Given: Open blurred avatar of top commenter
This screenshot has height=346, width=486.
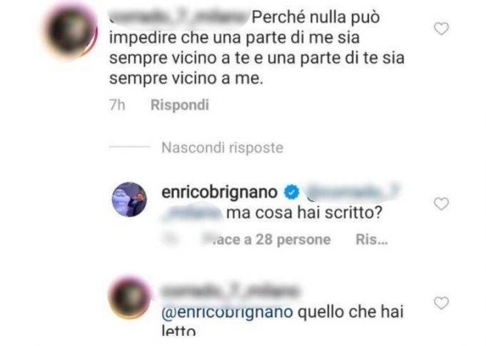Looking at the screenshot, I should pyautogui.click(x=71, y=31).
